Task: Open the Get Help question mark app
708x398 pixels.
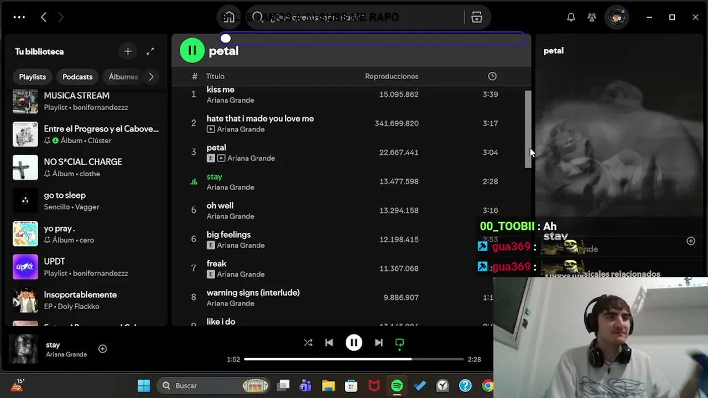Action: pyautogui.click(x=465, y=386)
